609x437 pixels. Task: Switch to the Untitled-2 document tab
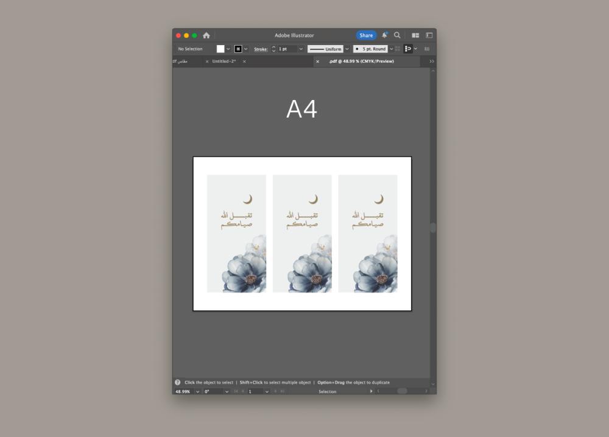(224, 62)
